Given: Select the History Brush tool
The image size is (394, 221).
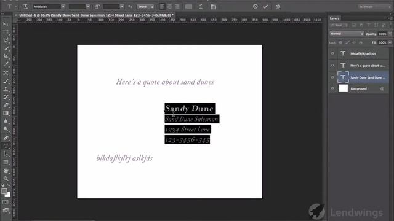Looking at the screenshot, I should point(6,97).
